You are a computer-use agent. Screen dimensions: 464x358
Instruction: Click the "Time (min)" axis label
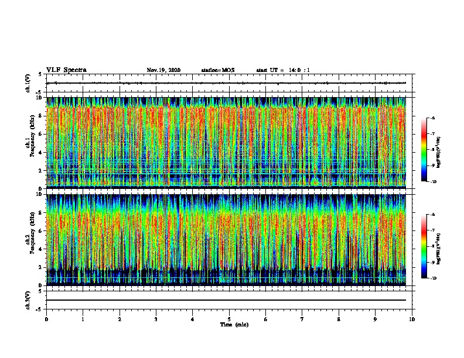(234, 324)
